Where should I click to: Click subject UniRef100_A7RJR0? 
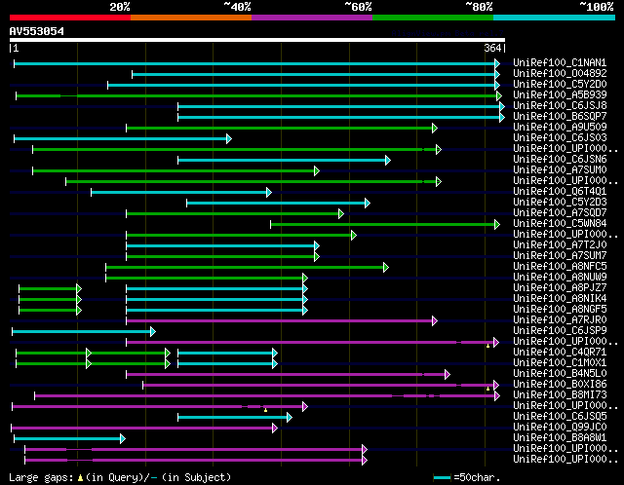[560, 320]
